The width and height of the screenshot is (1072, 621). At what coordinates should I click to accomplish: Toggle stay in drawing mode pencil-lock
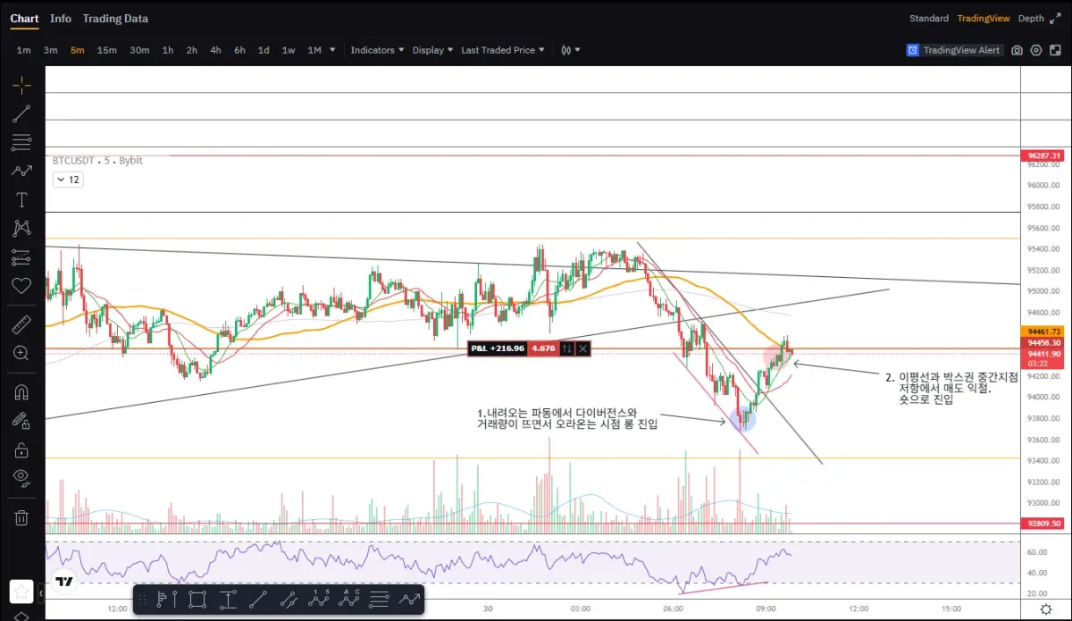[x=21, y=420]
